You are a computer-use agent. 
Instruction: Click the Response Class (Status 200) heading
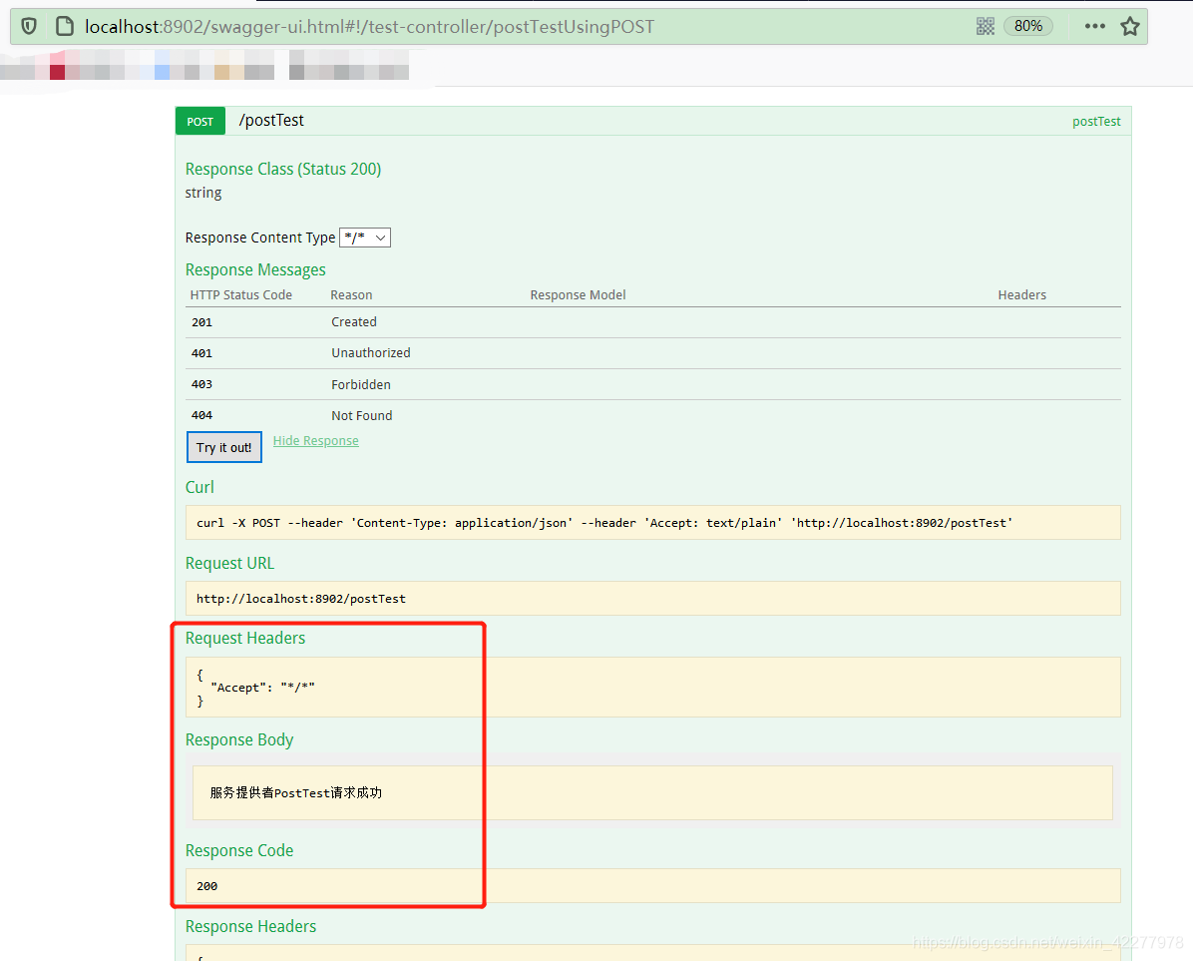(x=283, y=169)
